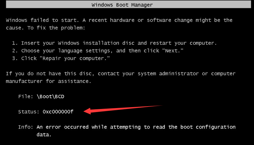
Task: Click the list number "3." marker
Action: click(15, 58)
